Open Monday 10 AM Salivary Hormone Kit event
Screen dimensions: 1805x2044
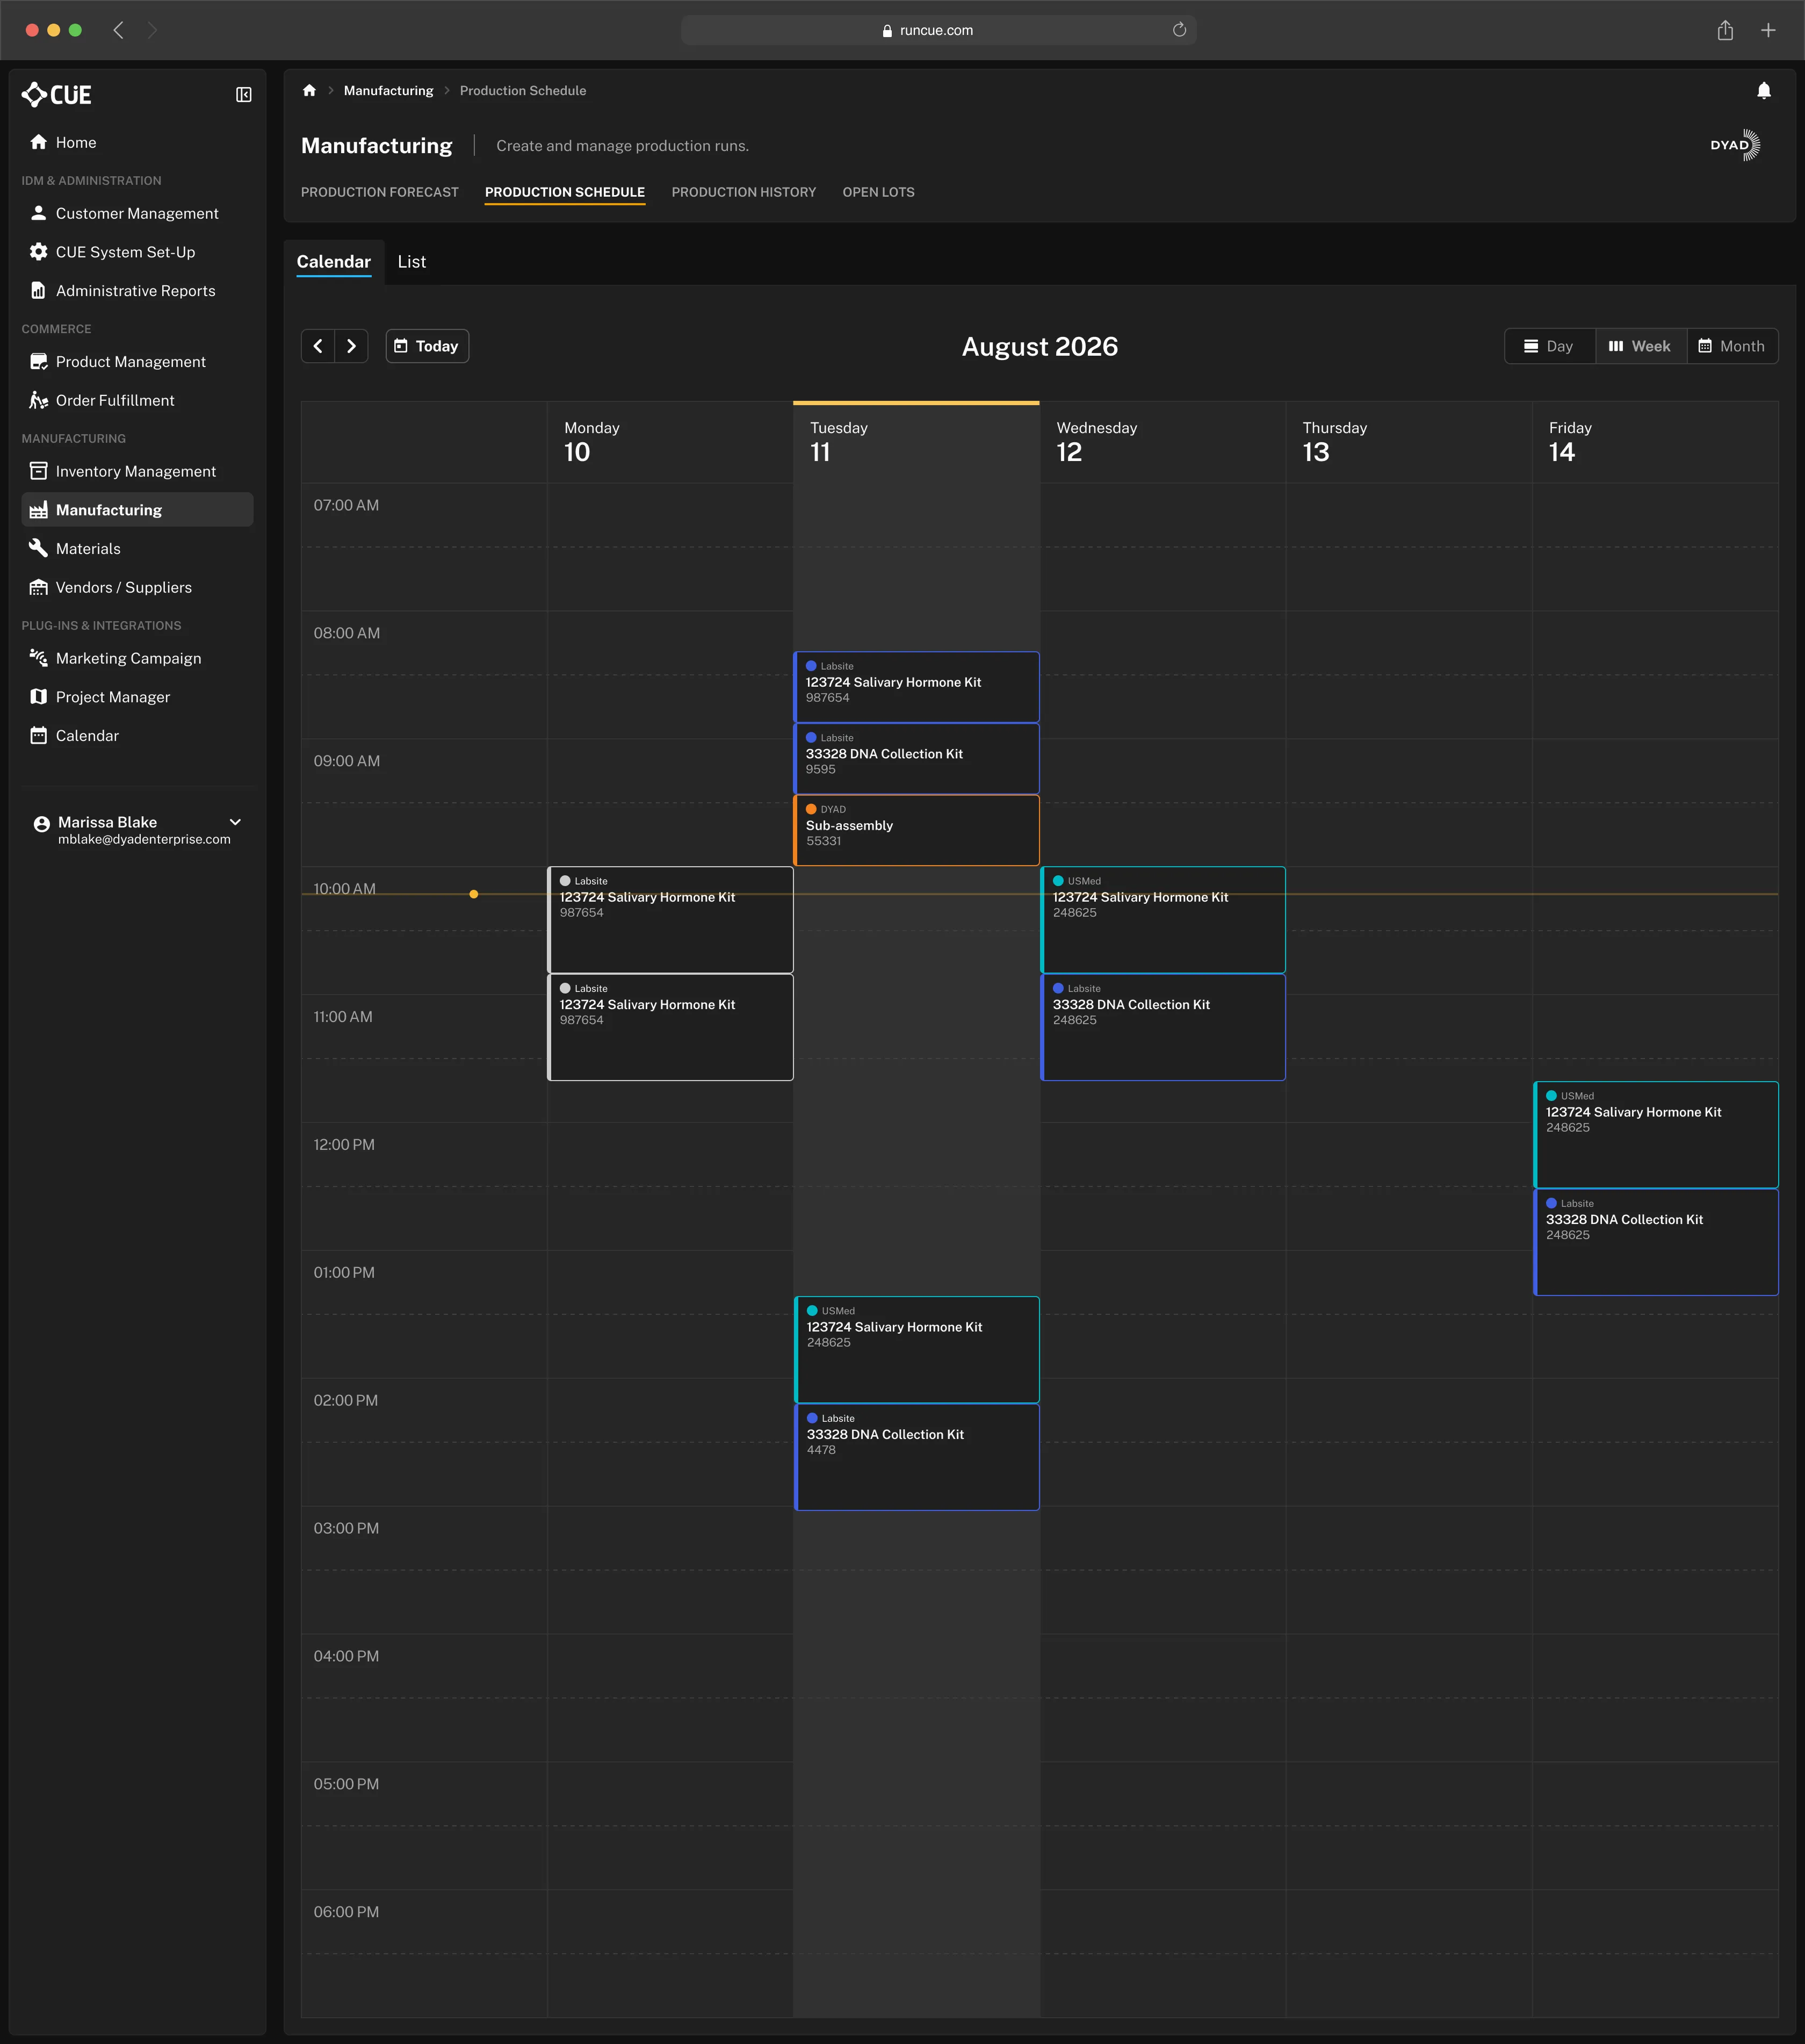(x=670, y=920)
